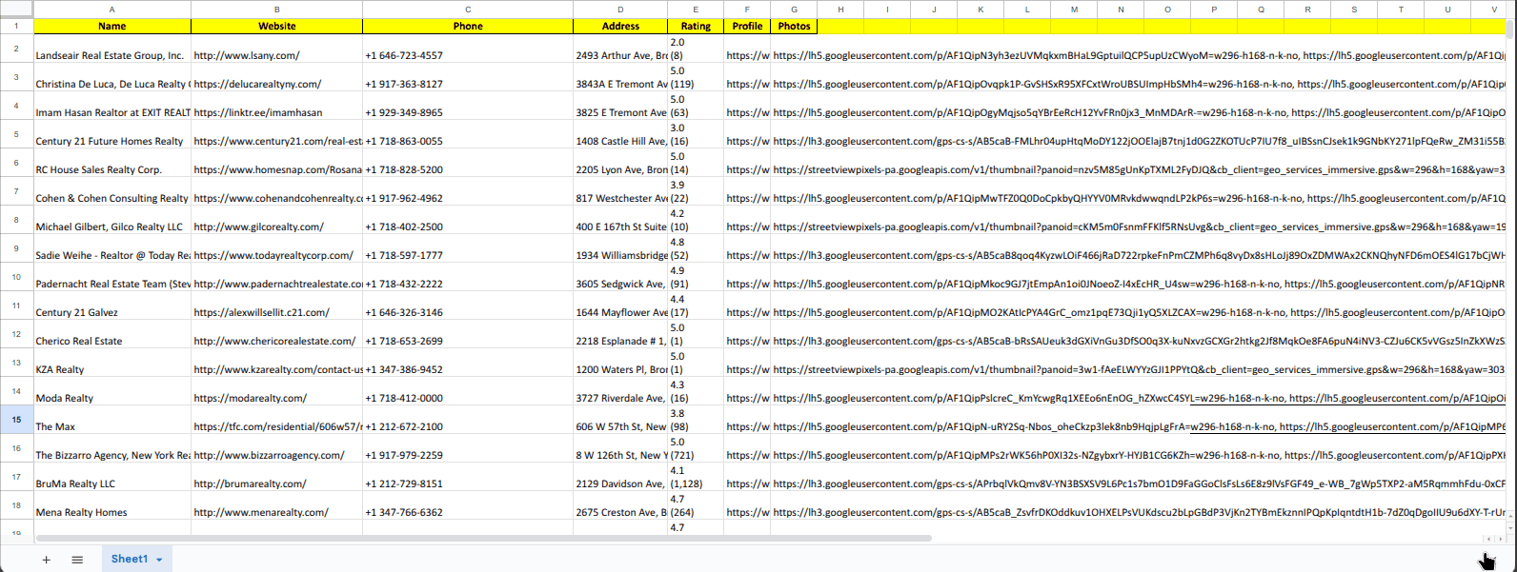Viewport: 1517px width, 572px height.
Task: Select the Landseair Real Estate Group, Inc. cell
Action: [x=112, y=49]
